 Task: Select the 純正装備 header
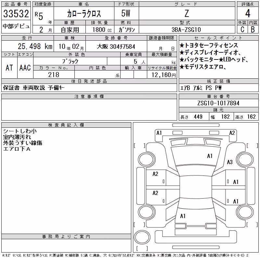[219, 81]
